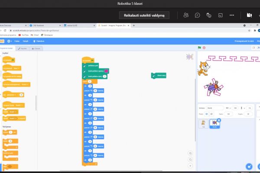Image resolution: width=260 pixels, height=173 pixels.
Task: Click the when this sprite clicked palette block
Action: click(12, 76)
